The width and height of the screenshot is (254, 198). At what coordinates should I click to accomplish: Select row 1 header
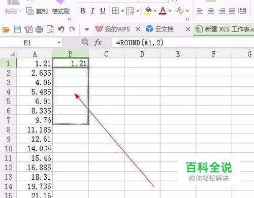point(8,63)
